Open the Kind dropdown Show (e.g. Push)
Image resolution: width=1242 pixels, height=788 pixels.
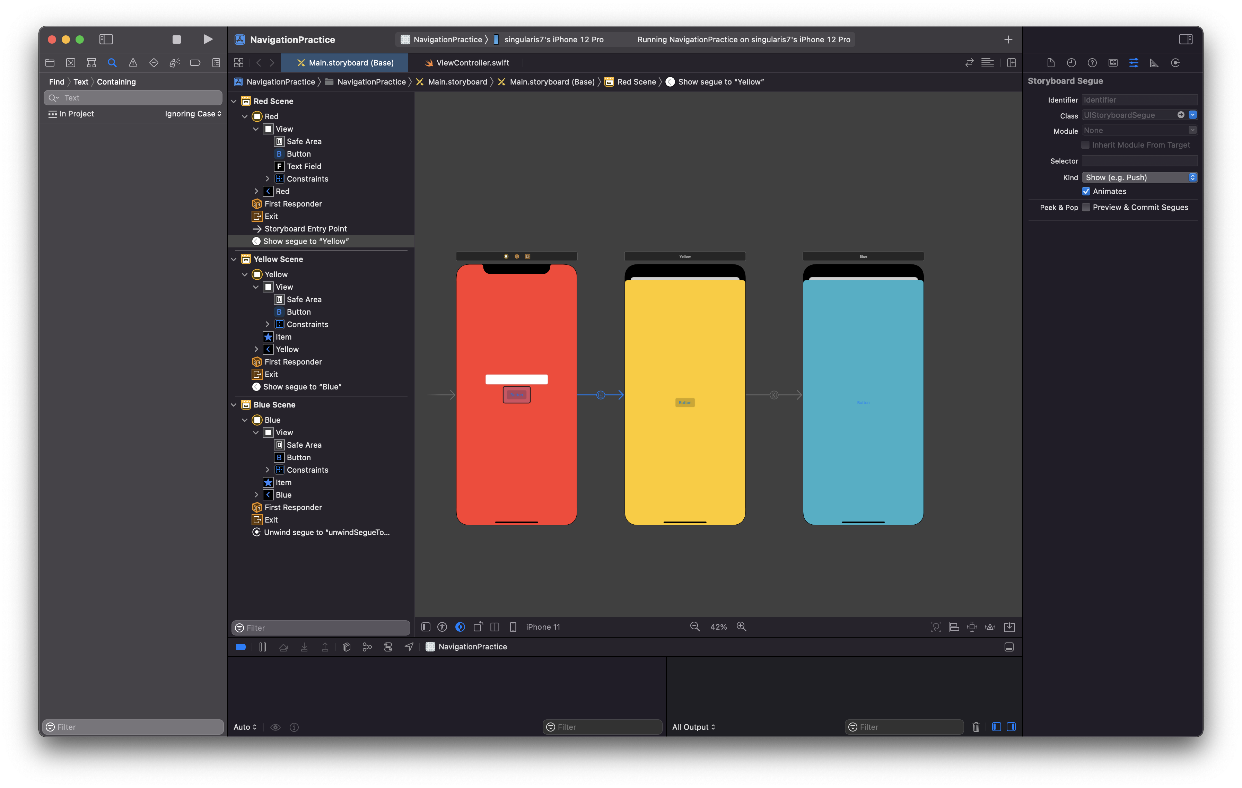click(x=1139, y=177)
